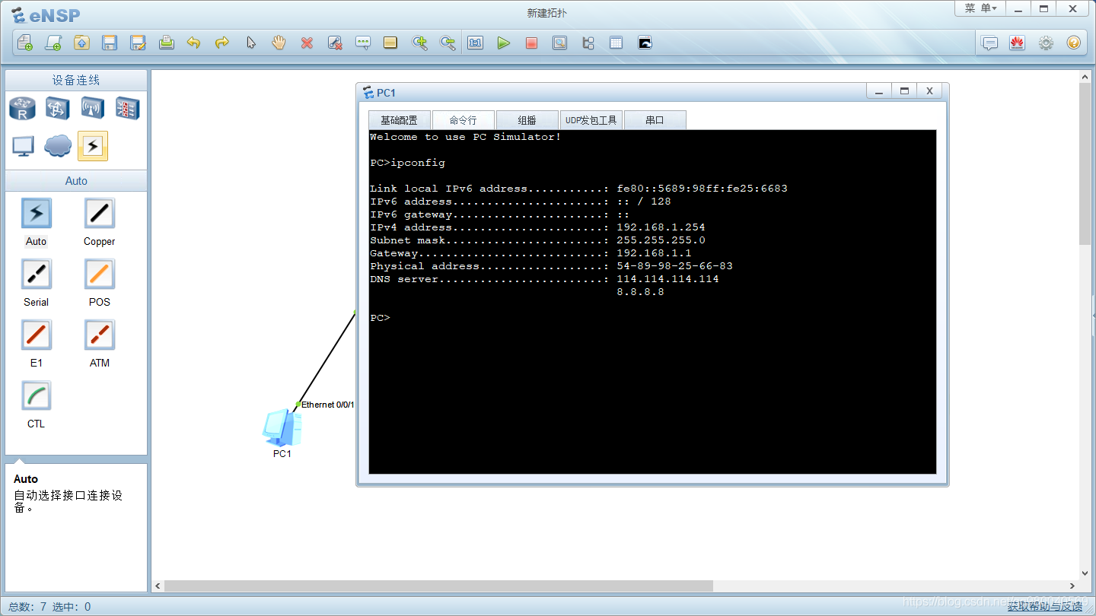This screenshot has height=616, width=1096.
Task: Start devices with green play button
Action: point(503,43)
